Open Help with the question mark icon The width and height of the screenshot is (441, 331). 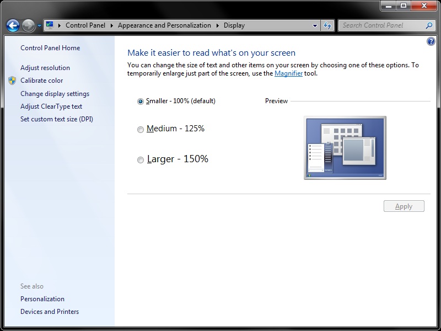(x=431, y=42)
